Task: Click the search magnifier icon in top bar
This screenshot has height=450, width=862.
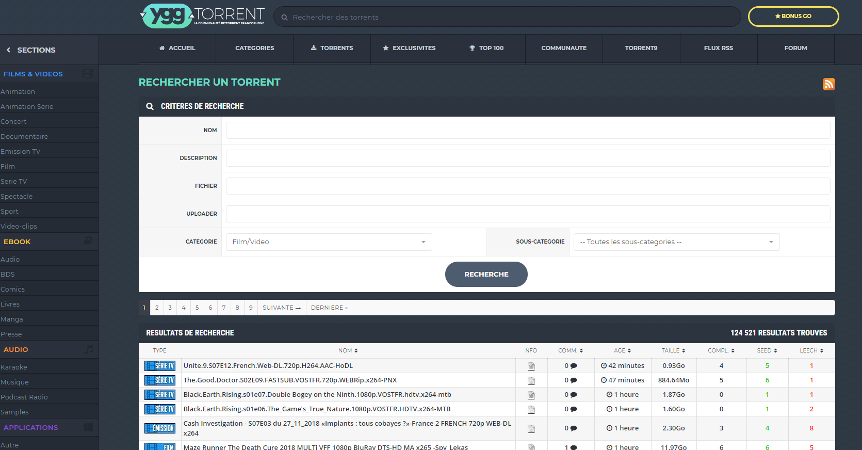Action: coord(284,18)
